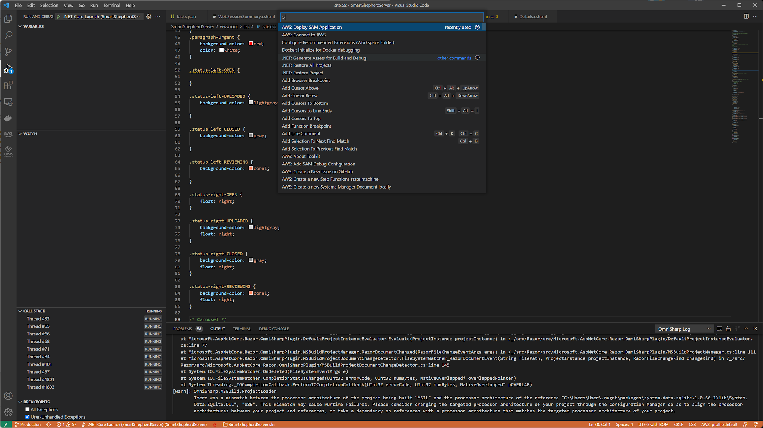This screenshot has height=428, width=763.
Task: Show errors and warnings from status bar
Action: tap(66, 424)
